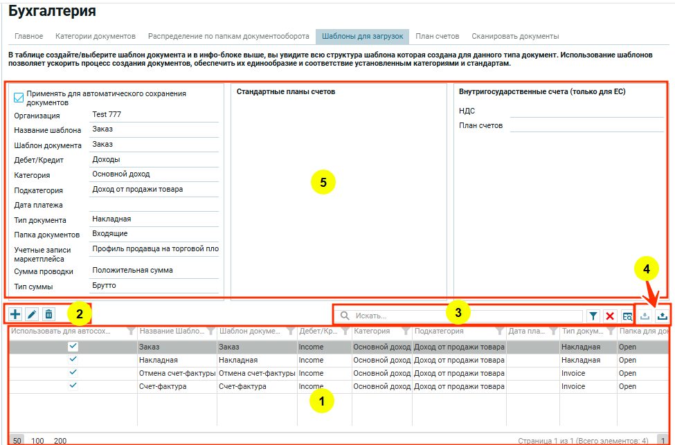The height and width of the screenshot is (445, 675).
Task: Click the red X clear filter icon
Action: 610,316
